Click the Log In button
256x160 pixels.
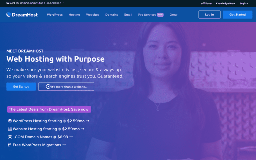click(x=209, y=14)
